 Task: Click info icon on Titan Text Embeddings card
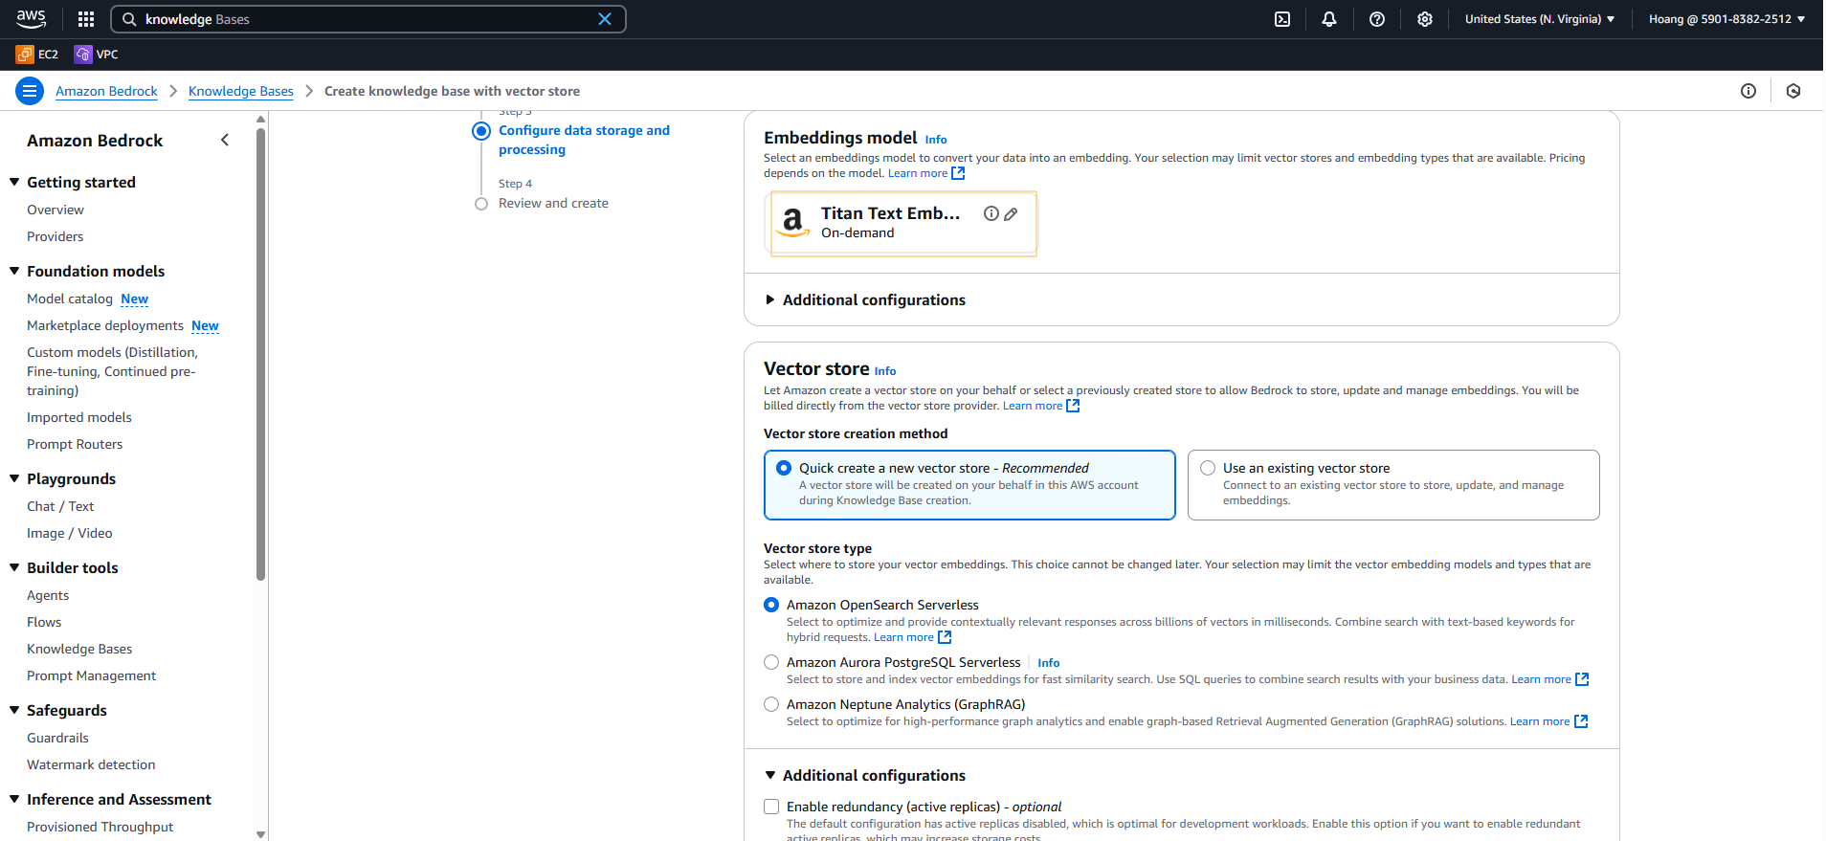tap(991, 213)
